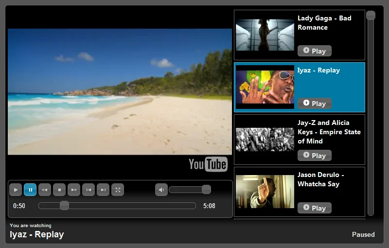Play Jason Derulo - Whatcha Say
This screenshot has width=389, height=248.
pyautogui.click(x=315, y=208)
